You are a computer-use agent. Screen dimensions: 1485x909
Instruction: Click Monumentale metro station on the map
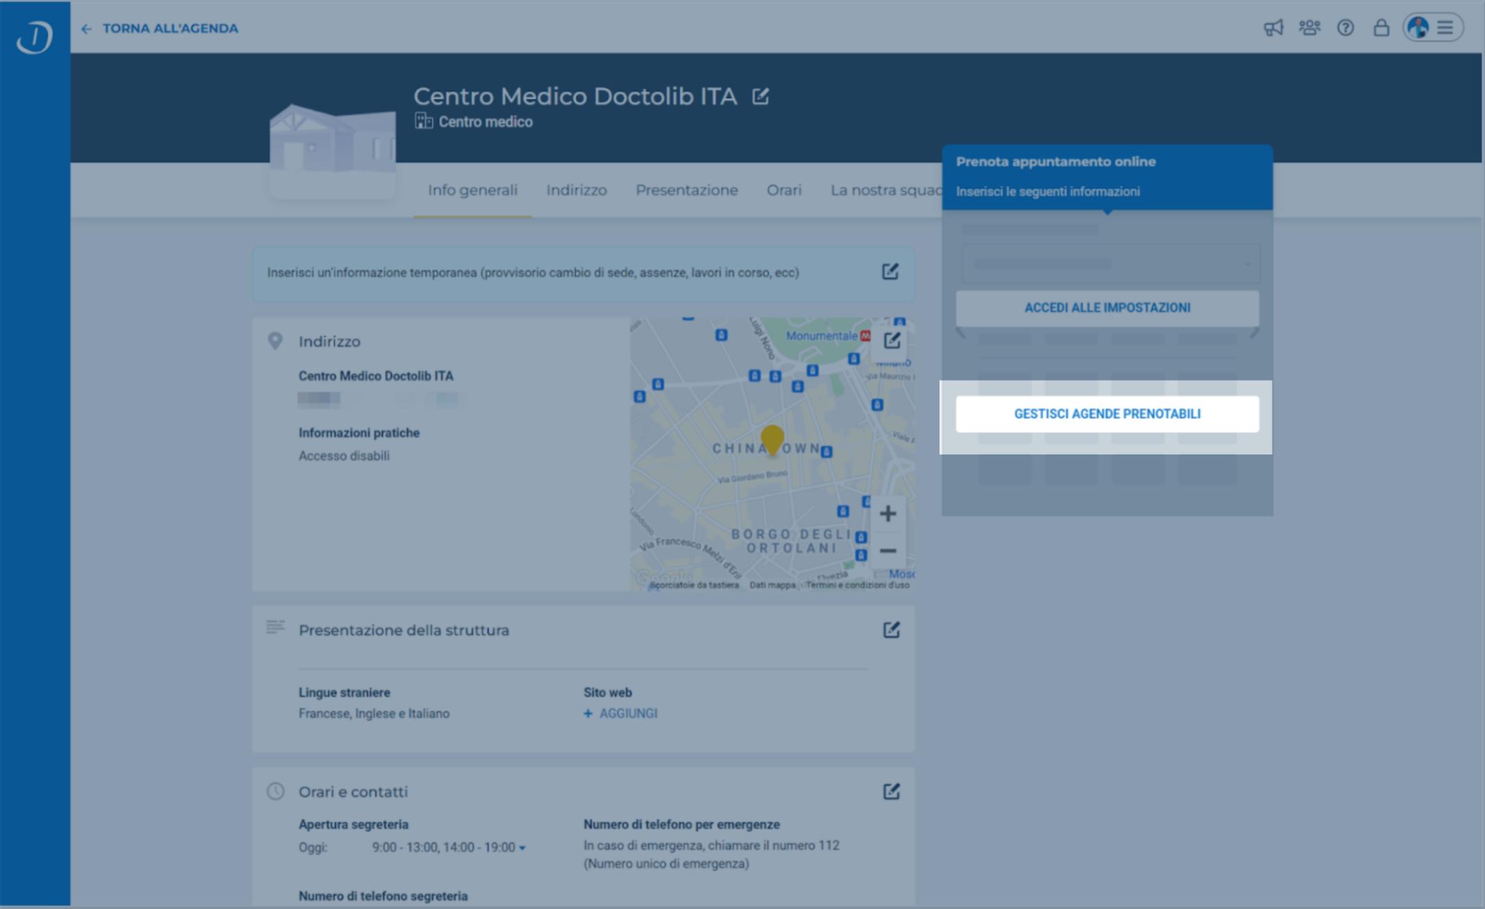pos(828,335)
